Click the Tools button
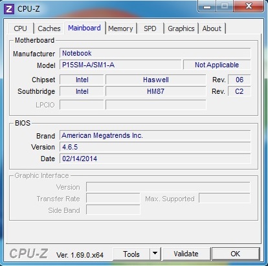 coord(131,254)
